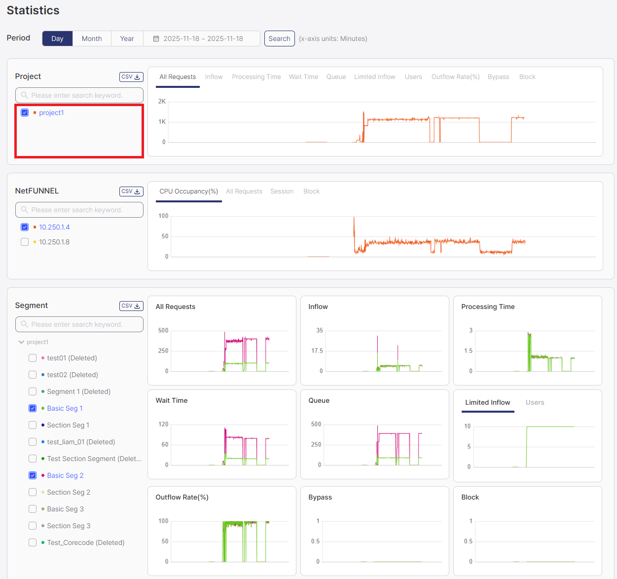Select the Month period button

92,39
